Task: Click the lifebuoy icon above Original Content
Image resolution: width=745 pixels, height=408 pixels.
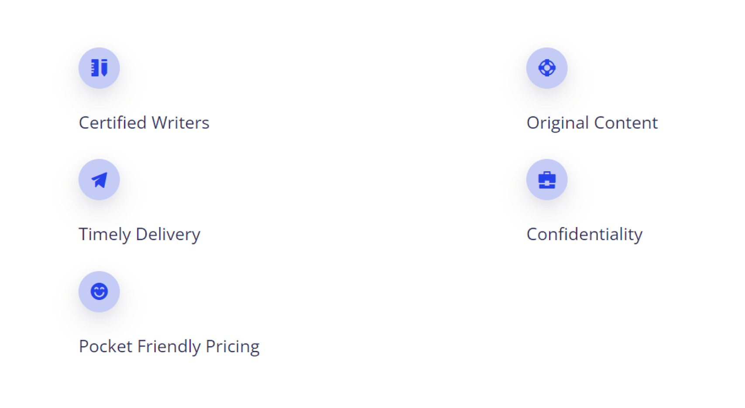Action: point(547,68)
